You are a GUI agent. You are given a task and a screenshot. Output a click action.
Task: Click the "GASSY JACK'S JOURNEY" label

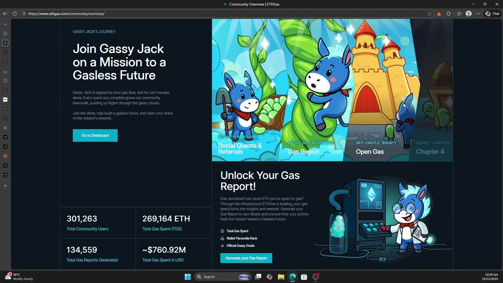pyautogui.click(x=94, y=31)
